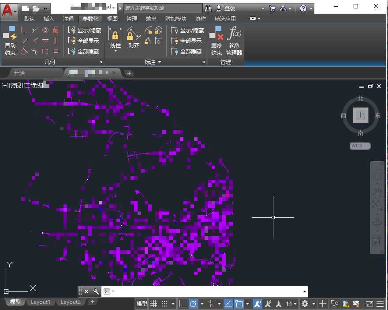Select the Tangent constraint icon

pos(24,51)
